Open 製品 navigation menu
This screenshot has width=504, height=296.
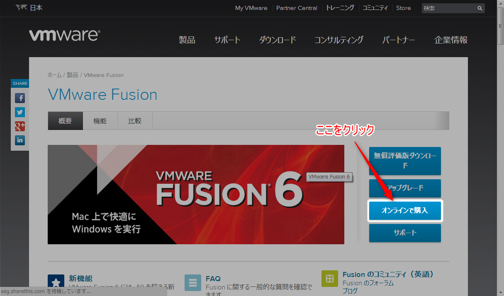click(x=187, y=40)
